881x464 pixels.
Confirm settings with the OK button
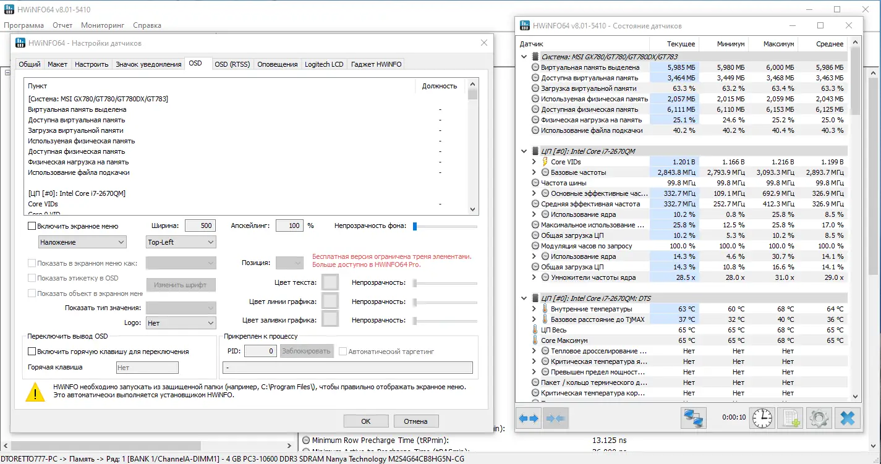tap(366, 421)
